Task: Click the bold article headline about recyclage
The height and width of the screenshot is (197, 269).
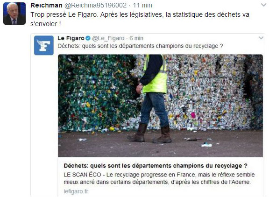Action: (x=156, y=166)
